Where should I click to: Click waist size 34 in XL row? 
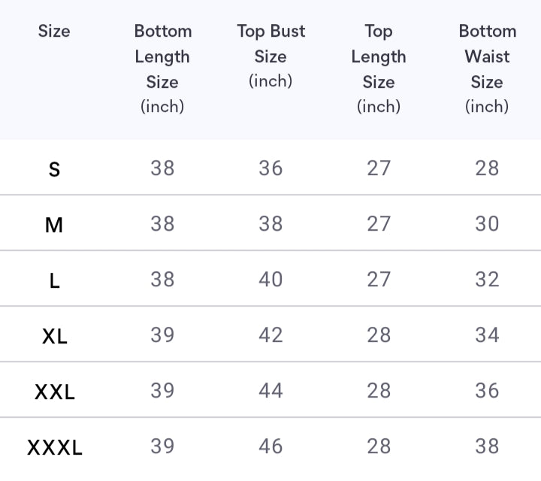[487, 335]
